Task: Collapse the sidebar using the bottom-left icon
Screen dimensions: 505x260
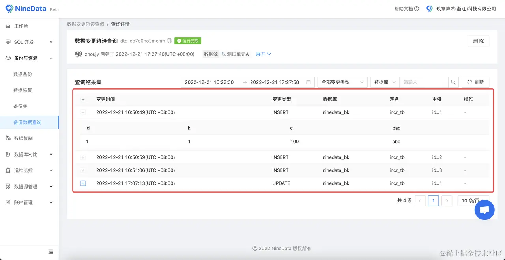Action: [50, 252]
